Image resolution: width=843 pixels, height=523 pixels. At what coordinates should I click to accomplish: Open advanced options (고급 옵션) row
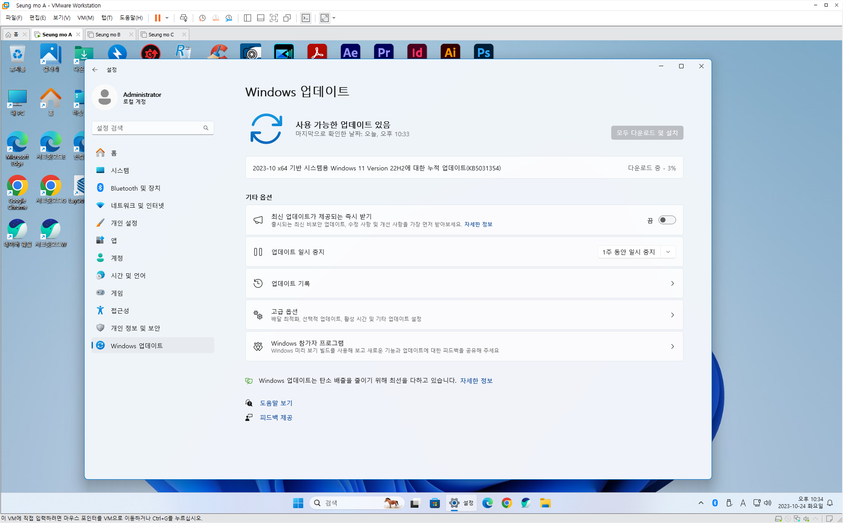[x=464, y=315]
